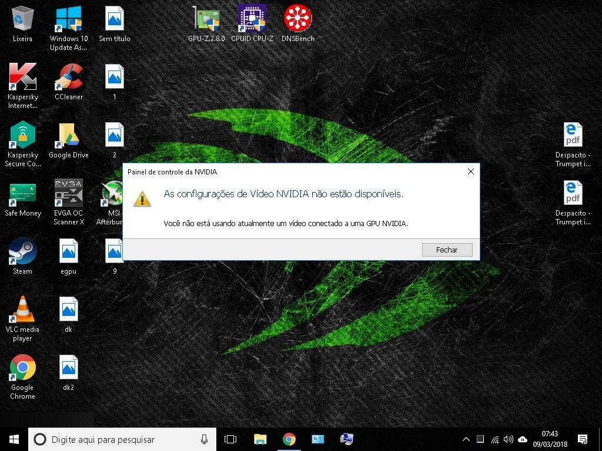Open the Action Center notifications icon
The image size is (602, 451).
[x=583, y=439]
